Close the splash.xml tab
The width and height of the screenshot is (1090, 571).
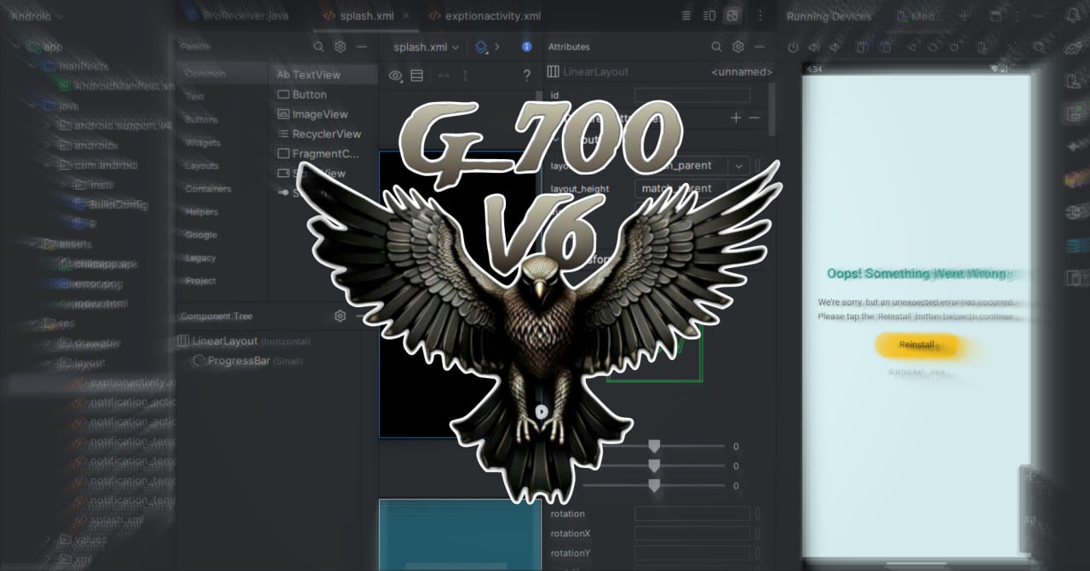[x=408, y=15]
